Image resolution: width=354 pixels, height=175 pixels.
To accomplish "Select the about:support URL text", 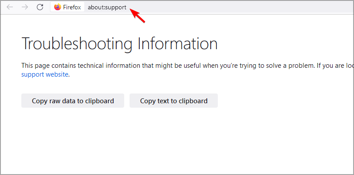I will point(107,8).
